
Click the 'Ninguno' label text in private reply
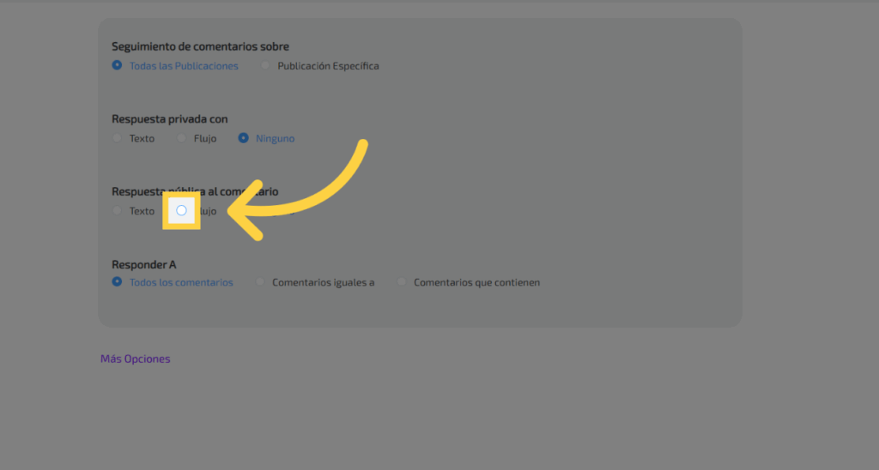click(x=275, y=138)
